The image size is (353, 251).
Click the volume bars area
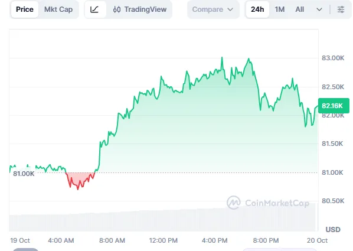click(x=163, y=220)
